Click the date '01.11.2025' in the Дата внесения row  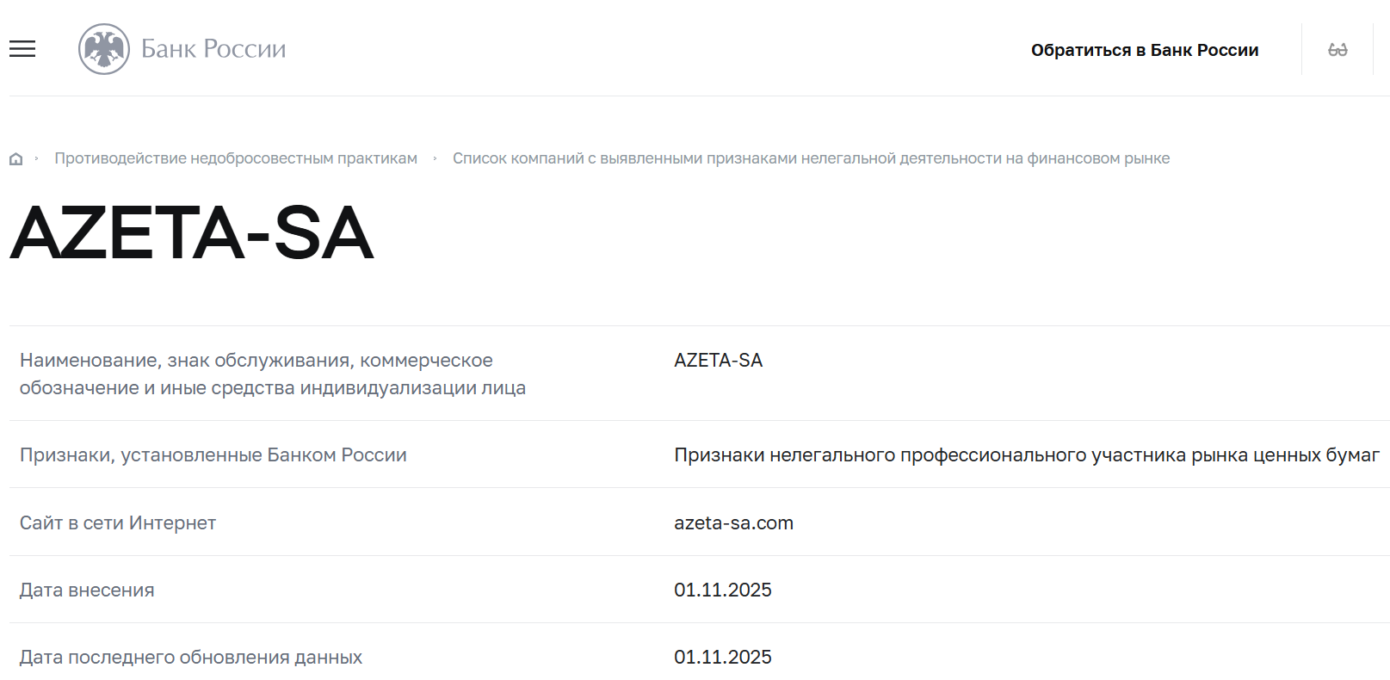[x=722, y=590]
